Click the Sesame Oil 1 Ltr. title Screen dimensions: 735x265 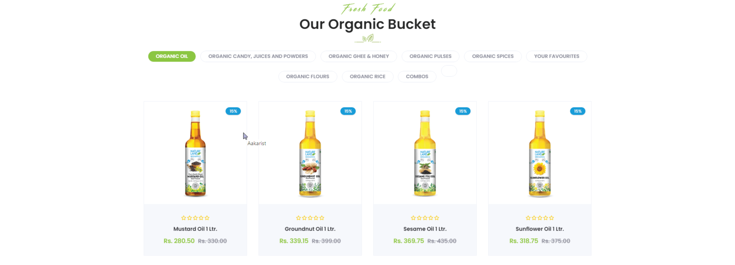(x=425, y=229)
